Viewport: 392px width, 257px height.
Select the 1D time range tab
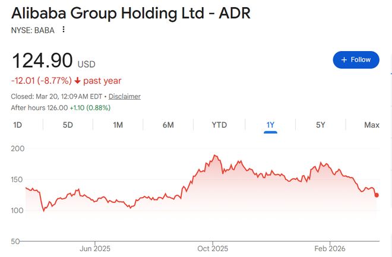pyautogui.click(x=17, y=125)
